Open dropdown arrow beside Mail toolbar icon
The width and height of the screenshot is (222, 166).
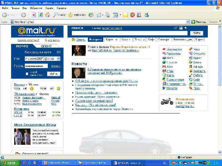coord(102,15)
